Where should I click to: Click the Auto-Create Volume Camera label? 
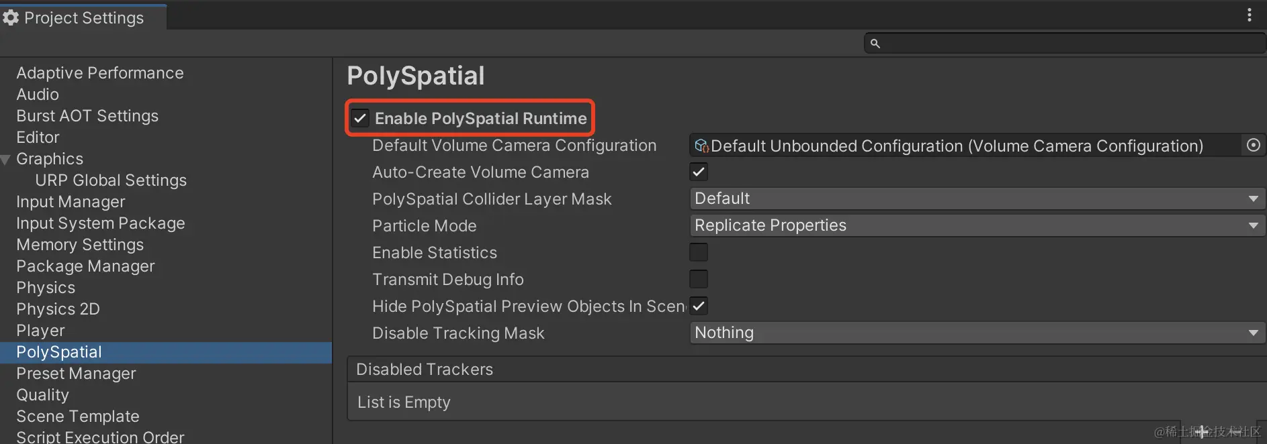(x=480, y=172)
